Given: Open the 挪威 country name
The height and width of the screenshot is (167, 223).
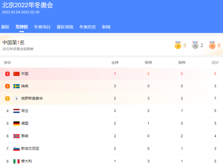Looking at the screenshot, I should 25,136.
